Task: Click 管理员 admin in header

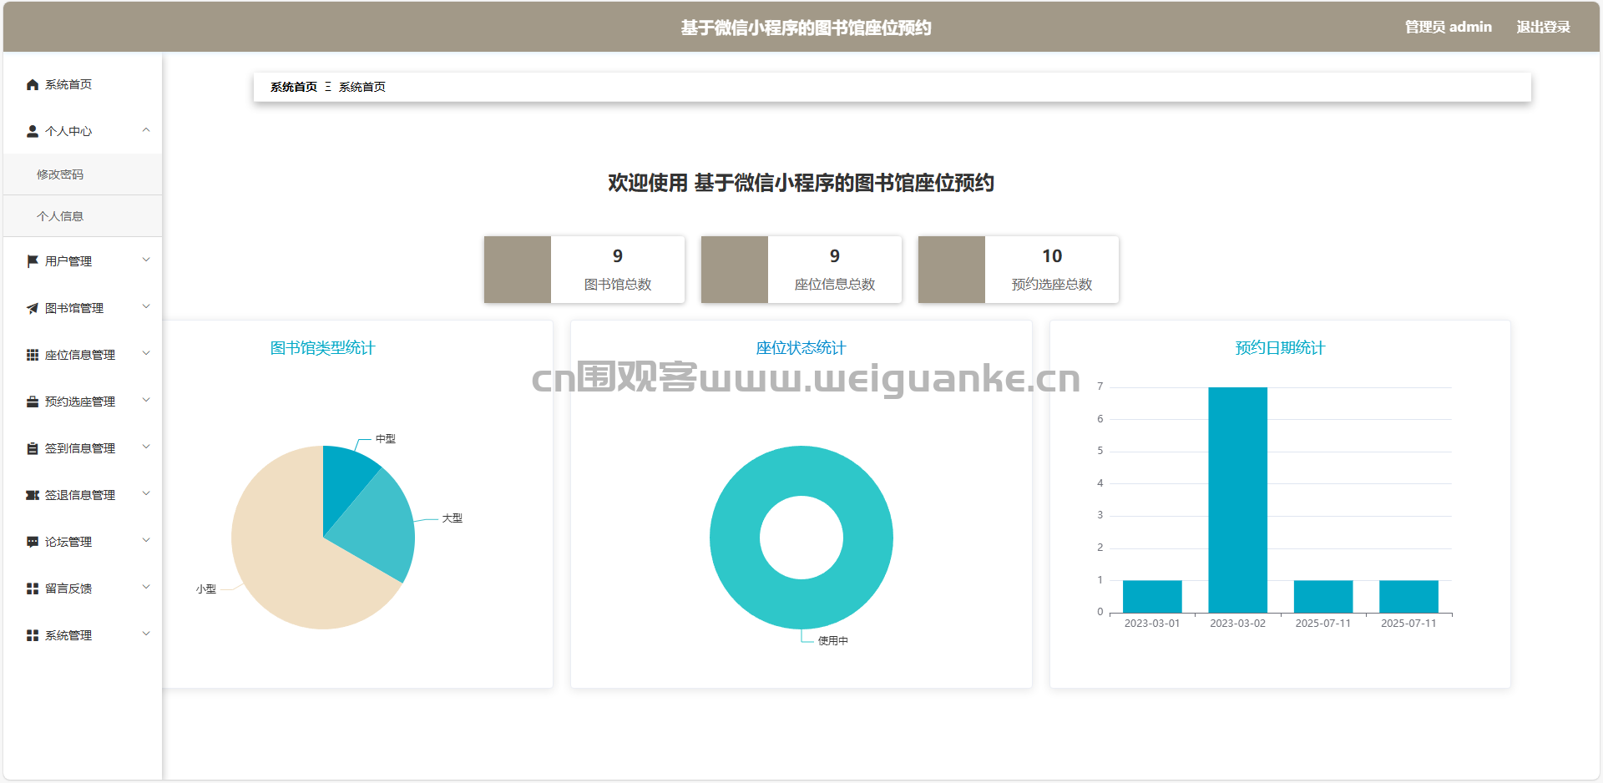Action: point(1448,27)
